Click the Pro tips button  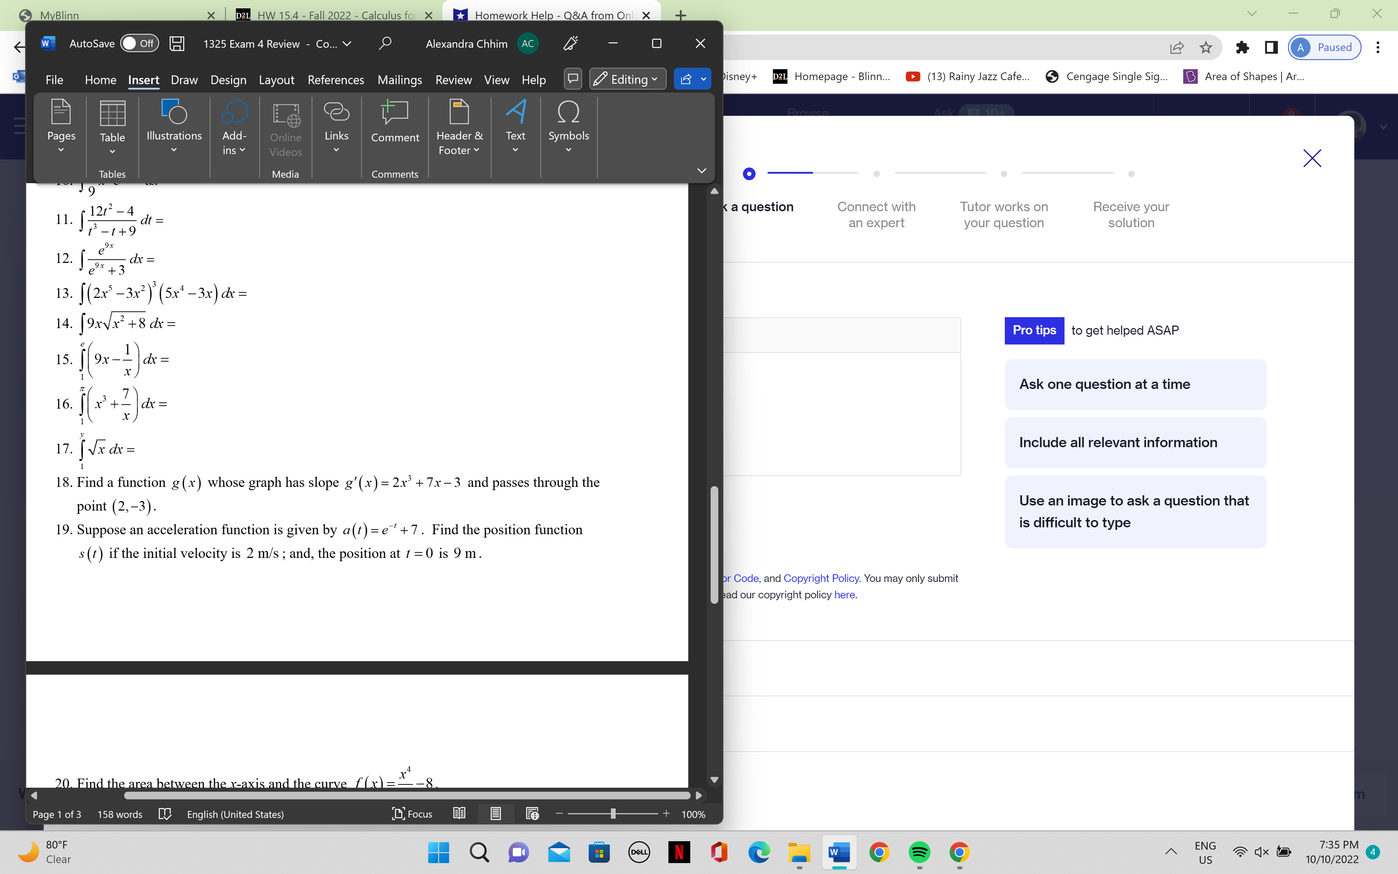click(x=1034, y=330)
